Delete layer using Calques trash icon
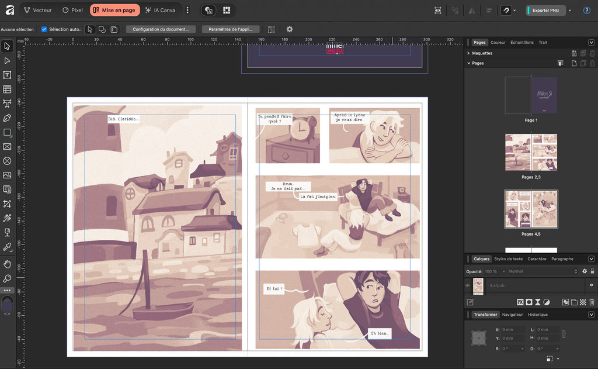This screenshot has width=598, height=369. pos(592,302)
